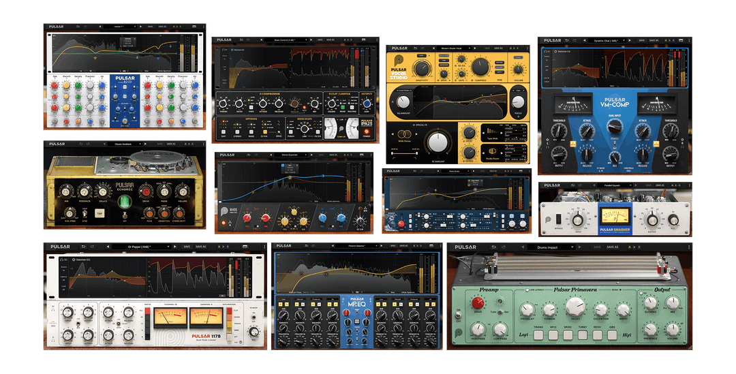Click the red DRIVE knob on Primavera
Viewport: 736px width, 374px height.
click(x=478, y=302)
